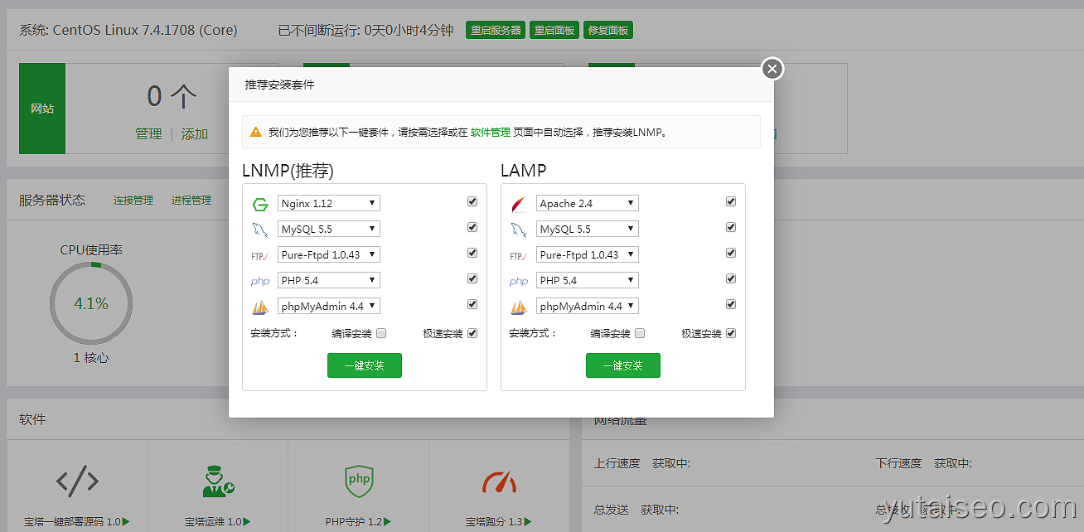The width and height of the screenshot is (1084, 532).
Task: Open the 宝塔一键部署源码 code icon
Action: click(x=77, y=481)
